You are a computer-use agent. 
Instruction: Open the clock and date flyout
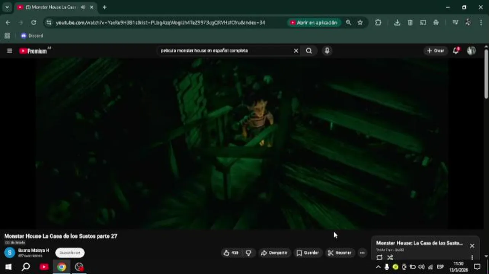(459, 267)
